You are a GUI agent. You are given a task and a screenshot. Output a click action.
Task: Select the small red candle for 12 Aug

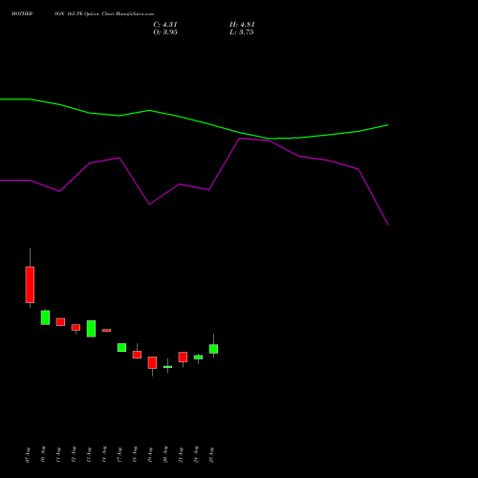click(x=76, y=328)
